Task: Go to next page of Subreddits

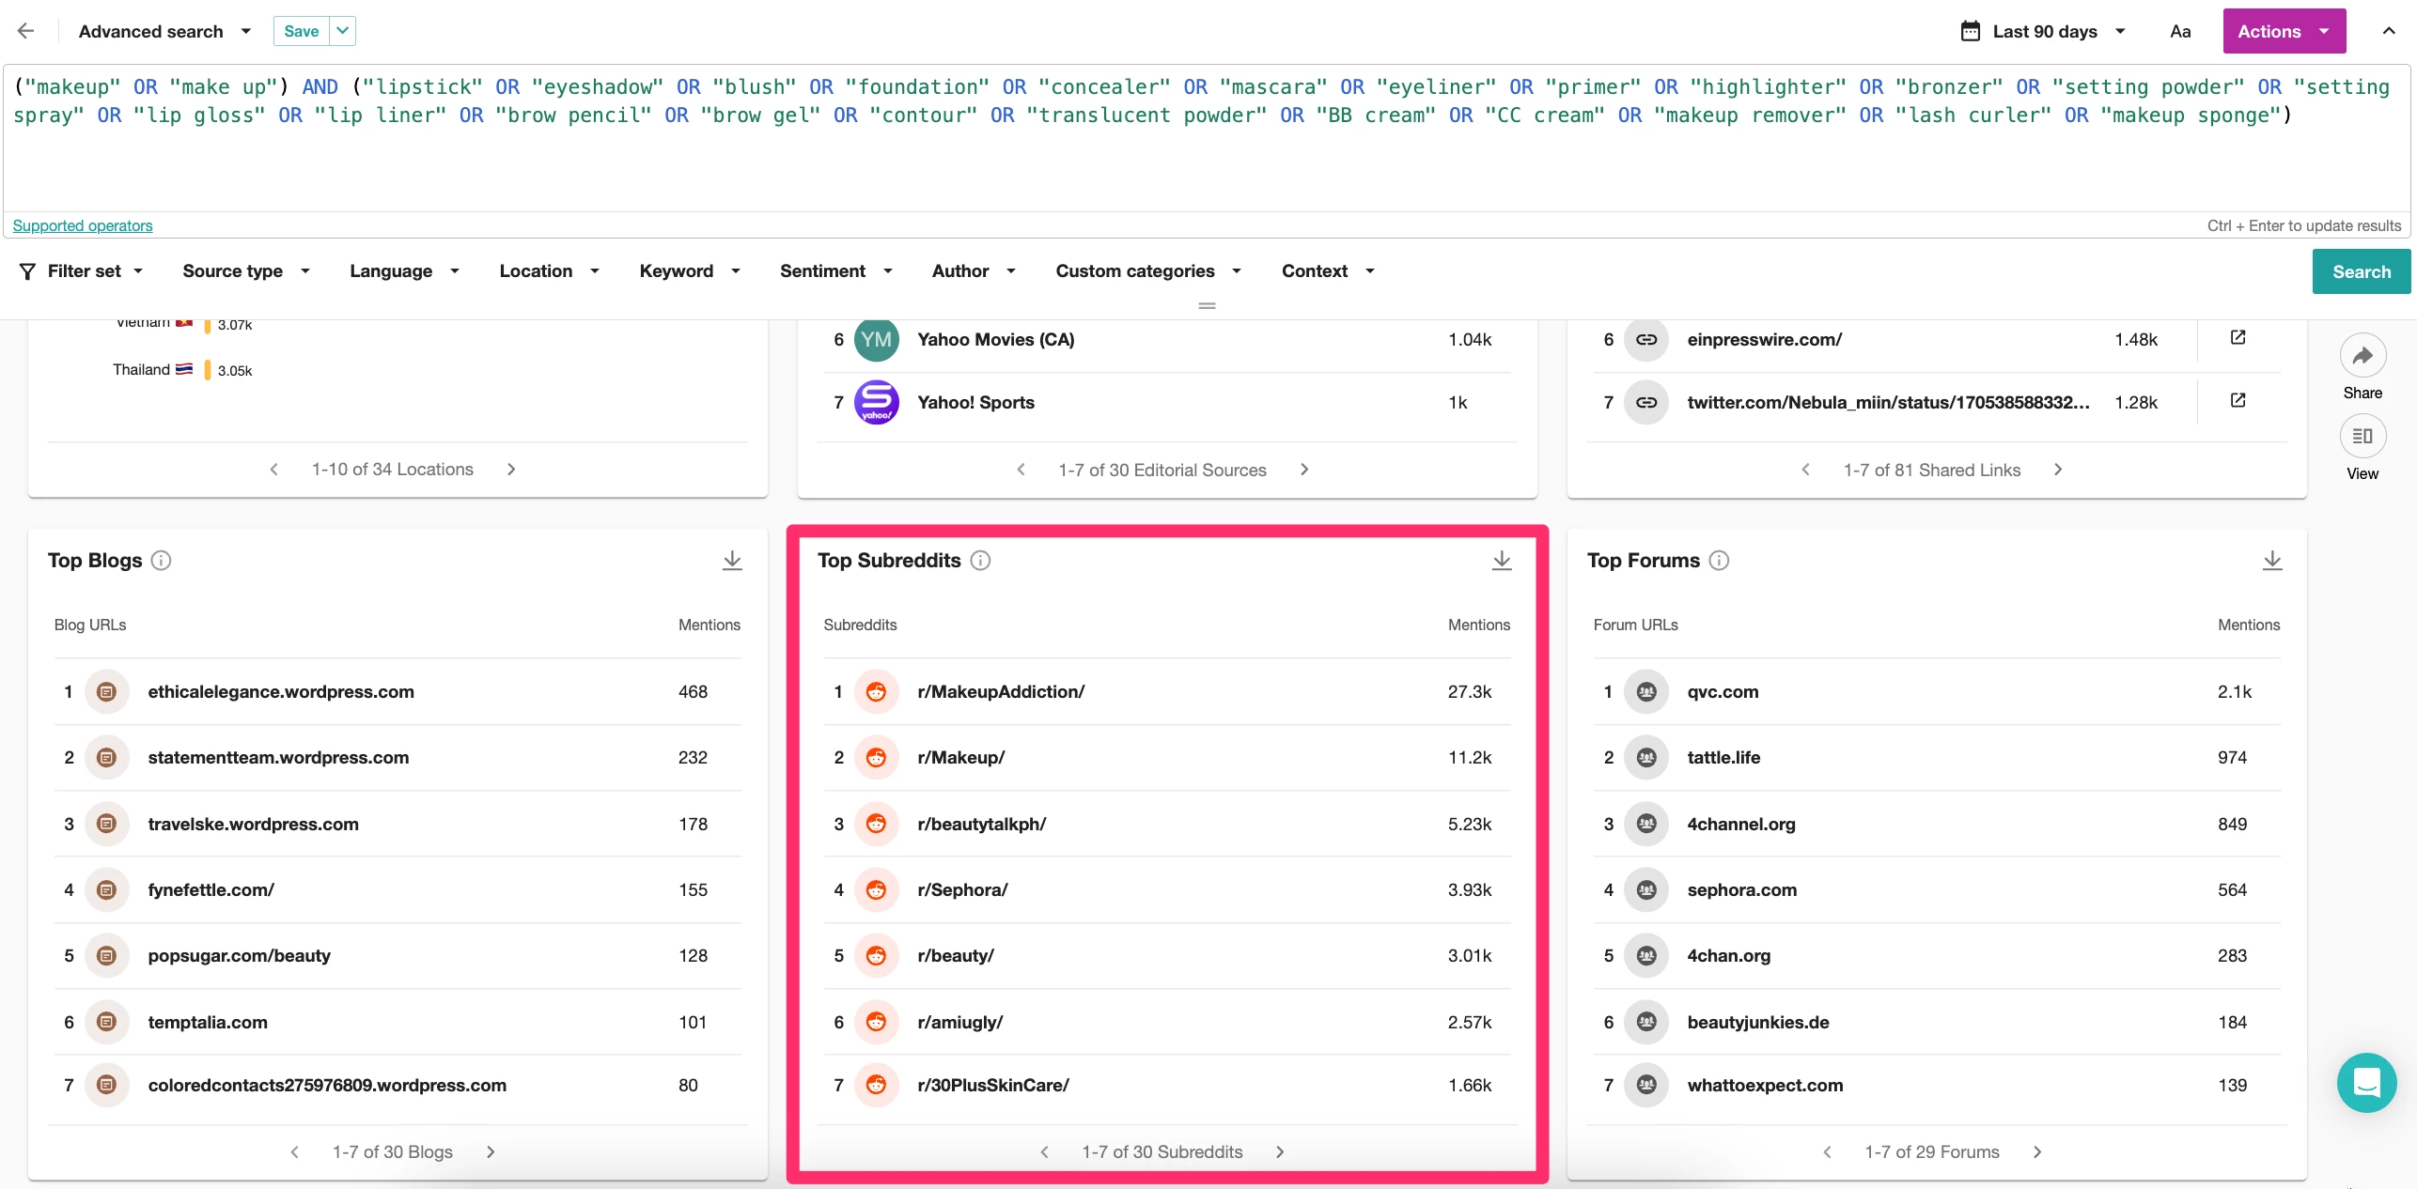Action: [1280, 1151]
